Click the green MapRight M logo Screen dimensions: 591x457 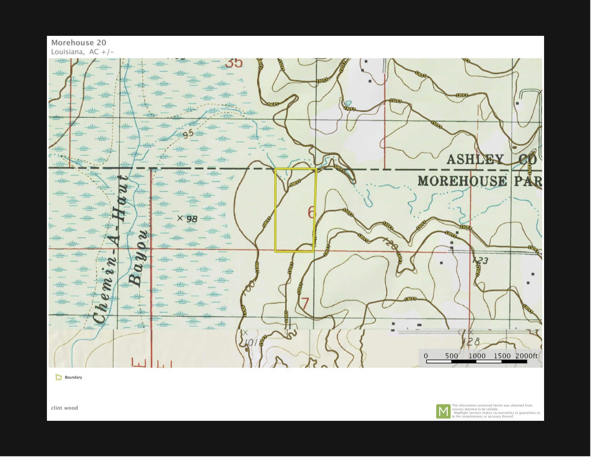coord(443,411)
